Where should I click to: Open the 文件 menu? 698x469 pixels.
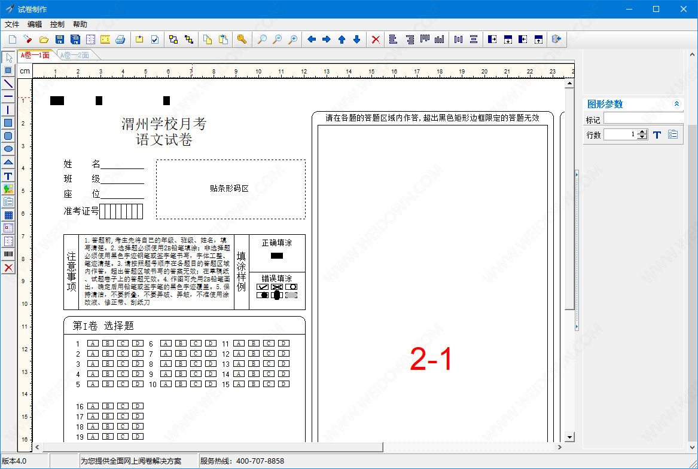12,24
